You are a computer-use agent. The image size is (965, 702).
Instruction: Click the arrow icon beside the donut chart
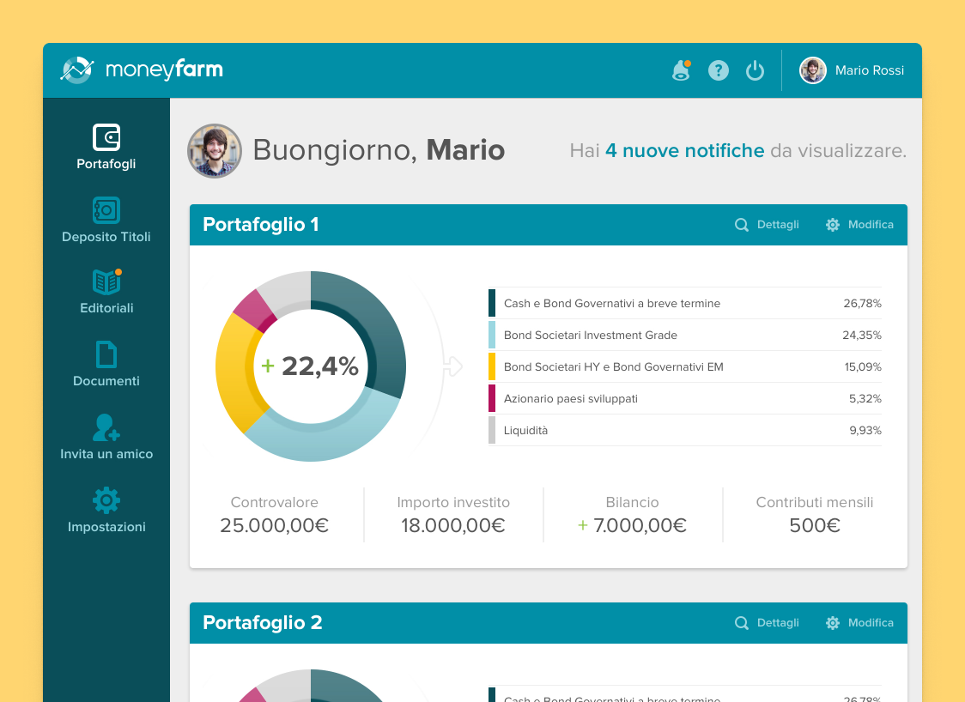(x=453, y=366)
